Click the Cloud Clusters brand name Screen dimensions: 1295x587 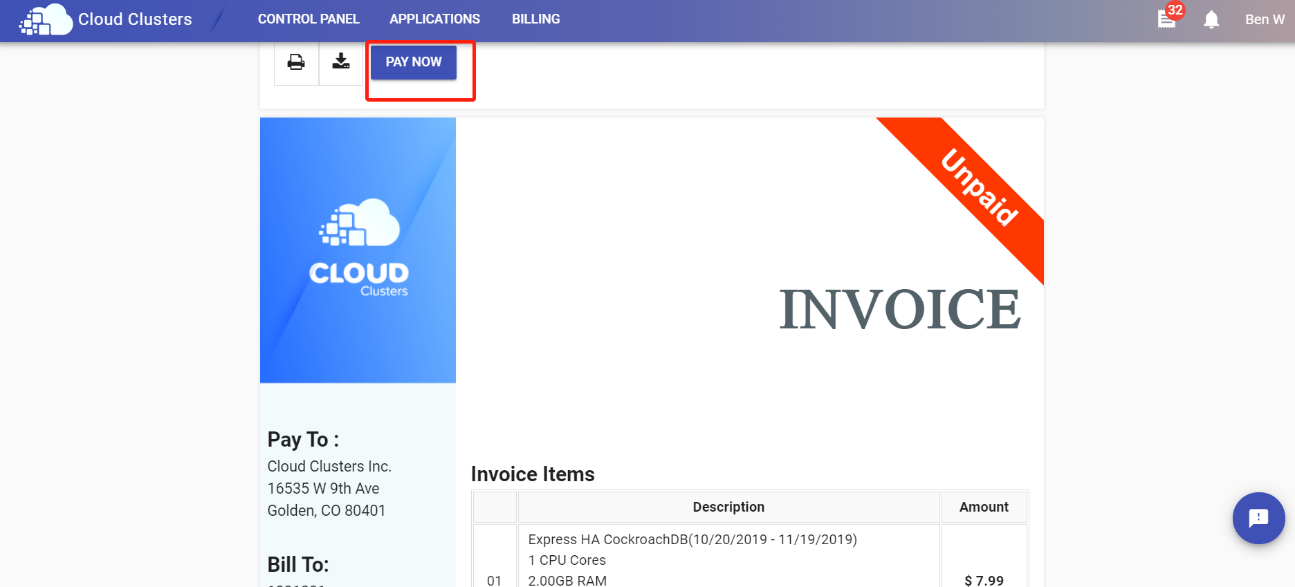[x=135, y=19]
